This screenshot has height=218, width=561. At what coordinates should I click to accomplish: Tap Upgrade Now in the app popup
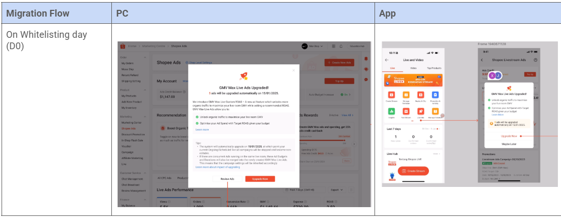(509, 136)
